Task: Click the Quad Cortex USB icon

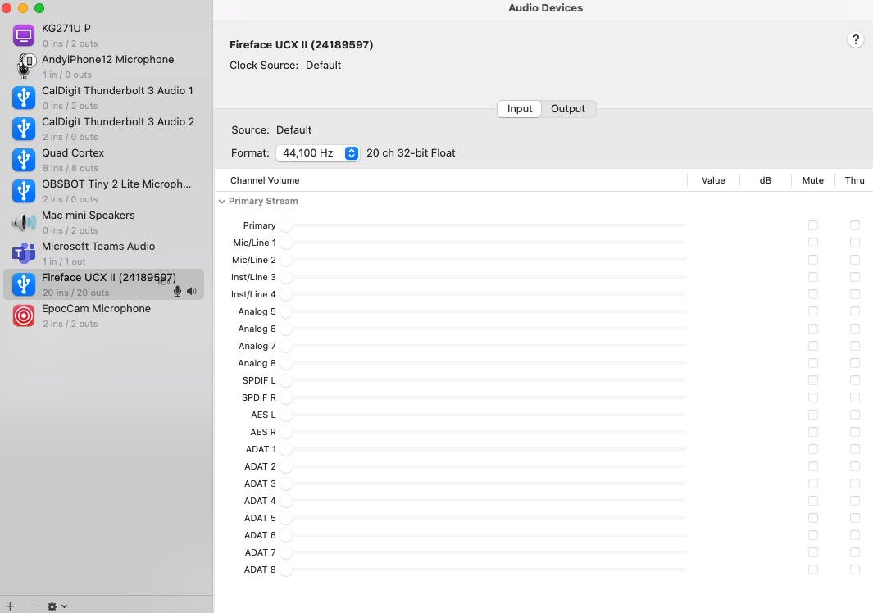Action: [24, 160]
